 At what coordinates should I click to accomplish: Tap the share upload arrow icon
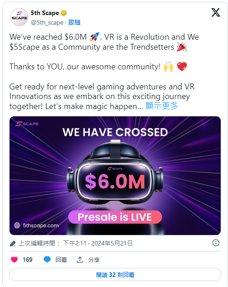click(80, 260)
